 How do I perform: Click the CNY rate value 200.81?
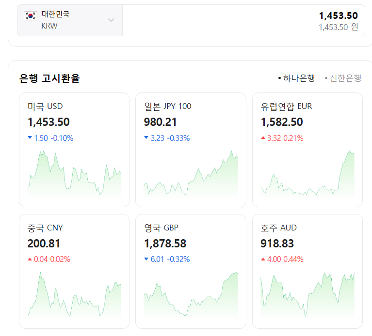44,244
